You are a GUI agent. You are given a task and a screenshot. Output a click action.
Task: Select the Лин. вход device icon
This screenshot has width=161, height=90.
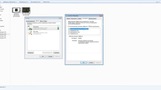click(30, 33)
